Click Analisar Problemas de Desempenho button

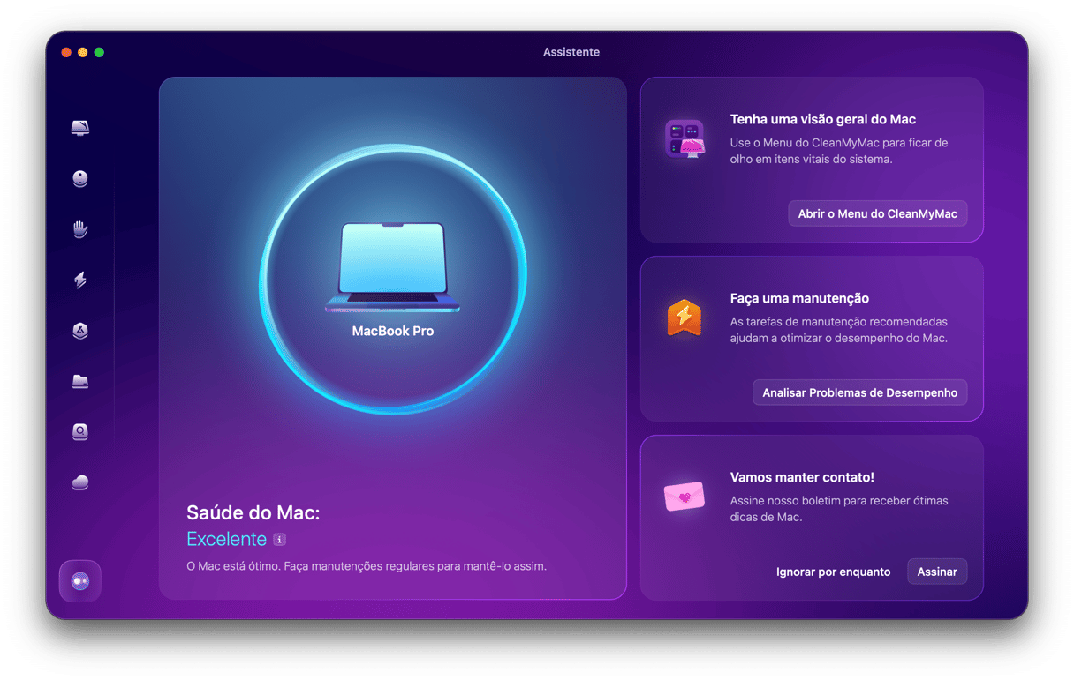click(x=859, y=392)
